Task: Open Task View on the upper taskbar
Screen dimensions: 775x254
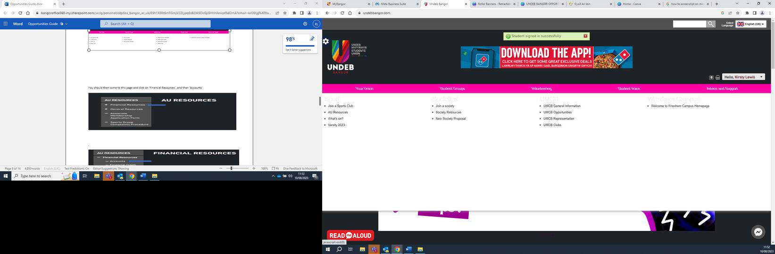Action: click(85, 176)
